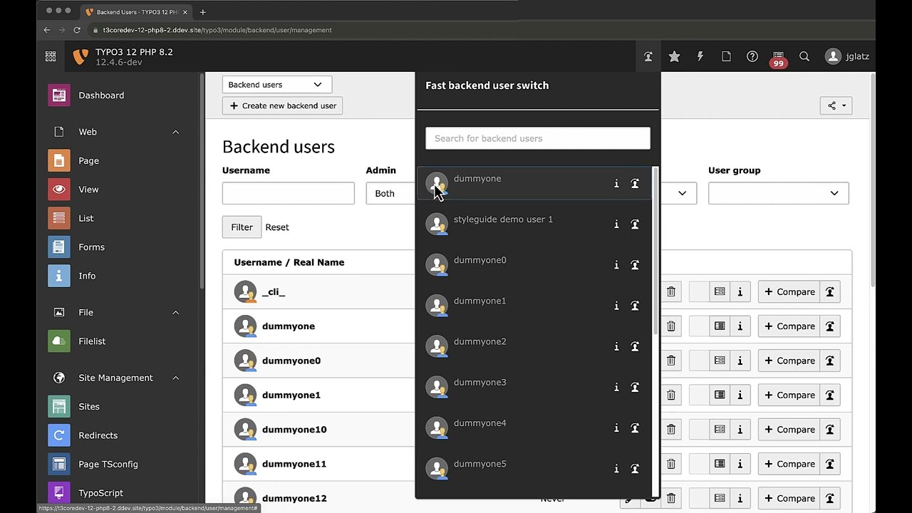Open the flush caches lightning icon
This screenshot has height=513, width=912.
(x=700, y=56)
